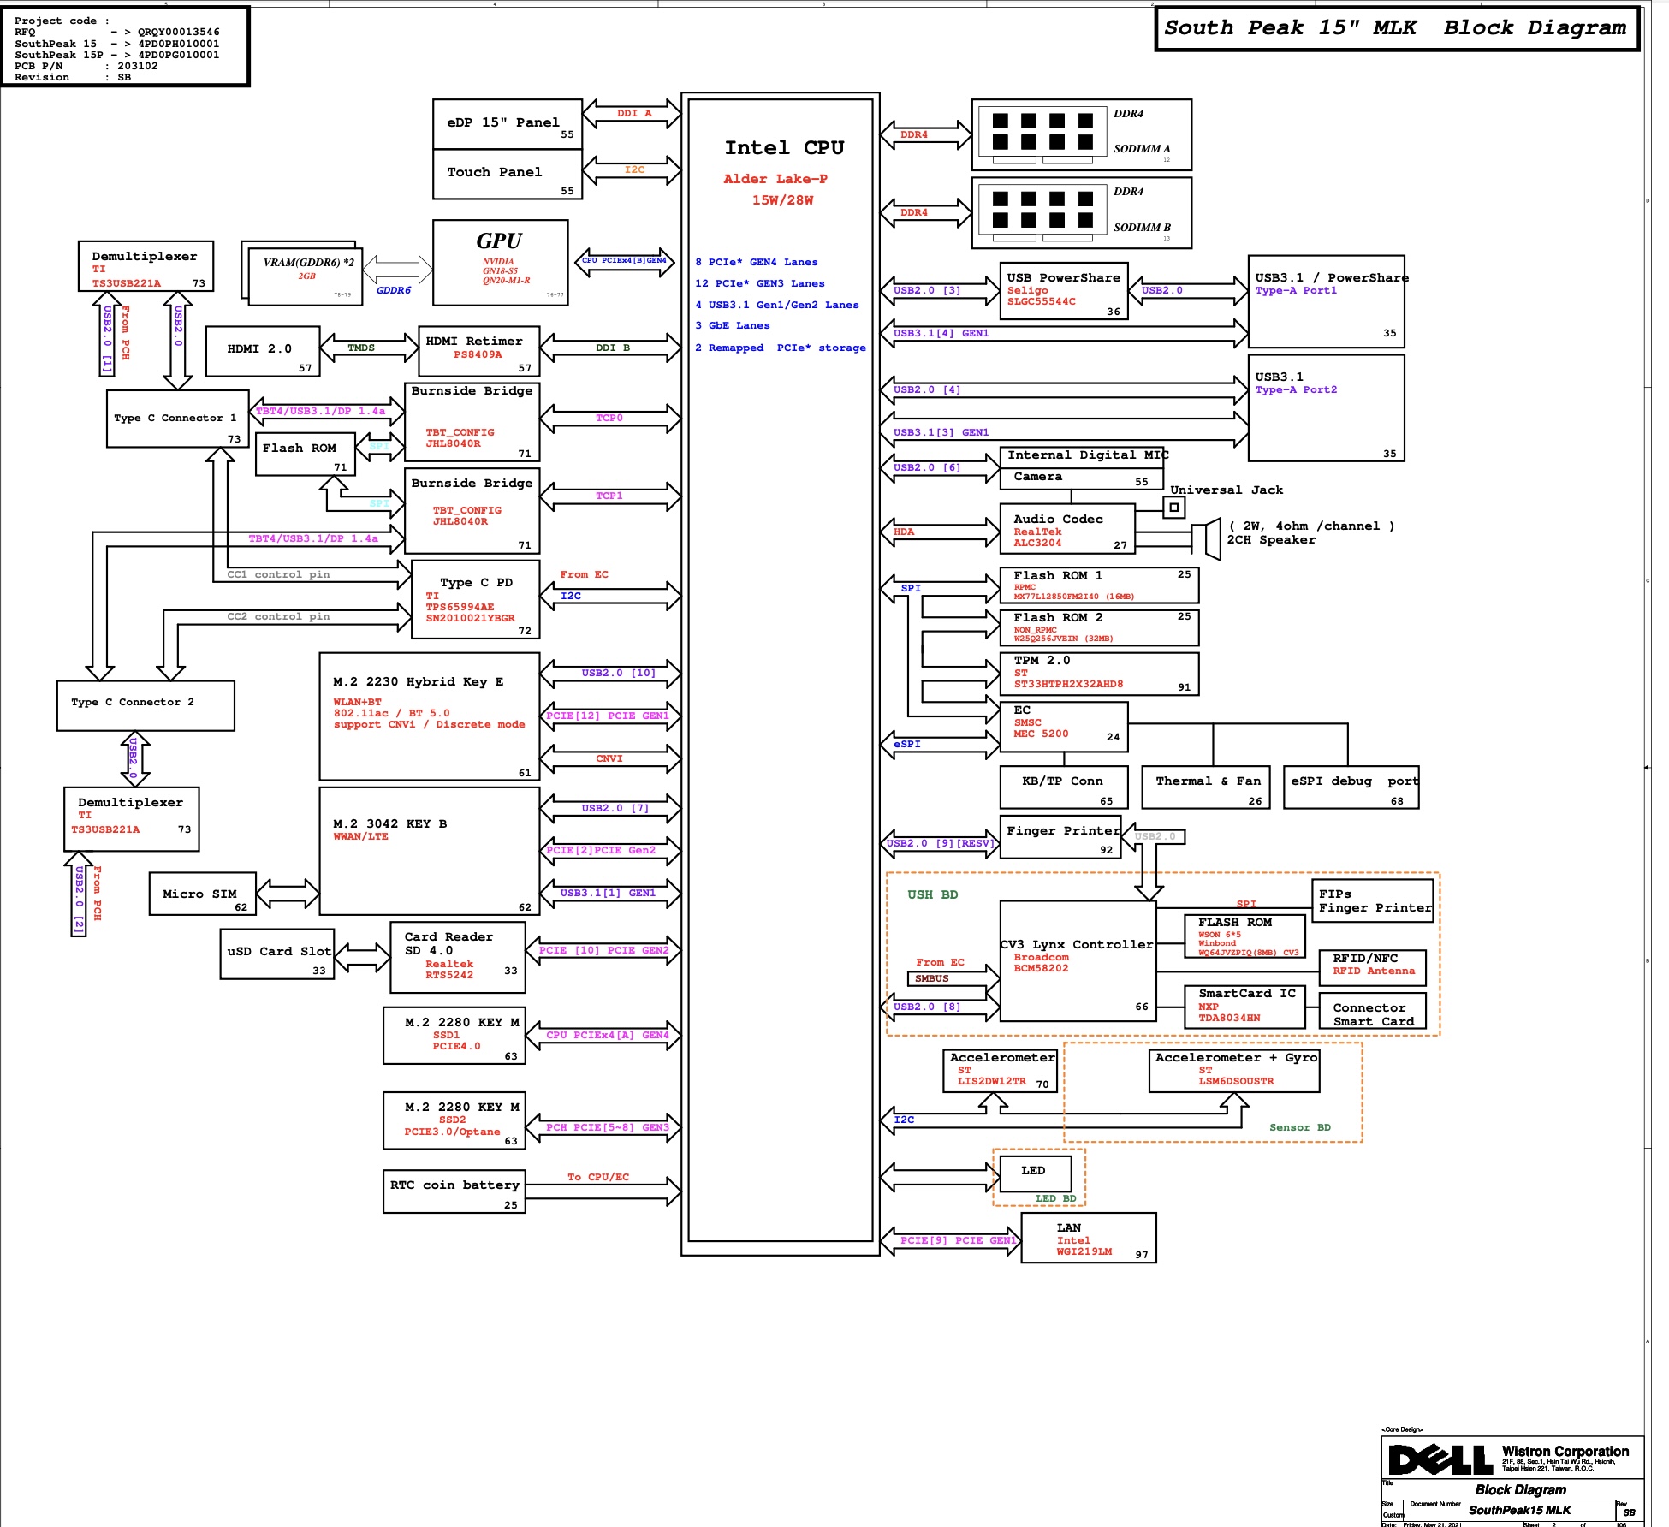Select the 'Internal Digital MIC' label

[1088, 455]
